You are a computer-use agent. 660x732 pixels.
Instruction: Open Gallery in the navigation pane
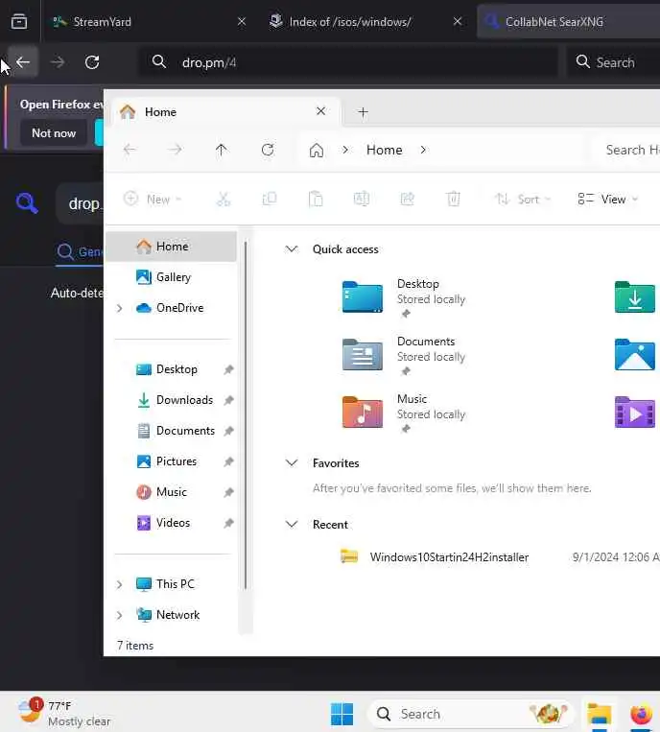click(x=172, y=277)
